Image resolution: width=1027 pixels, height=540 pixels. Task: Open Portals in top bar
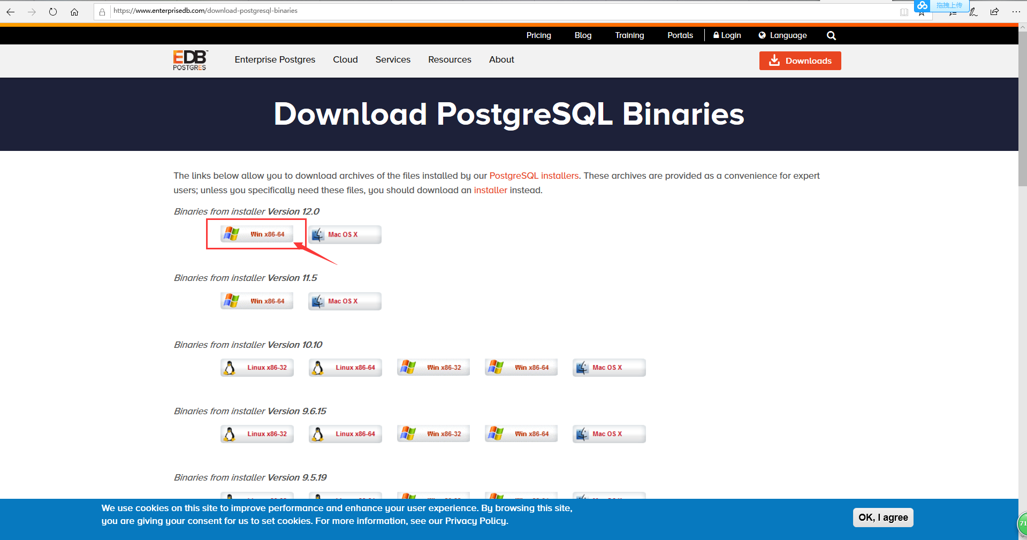680,35
